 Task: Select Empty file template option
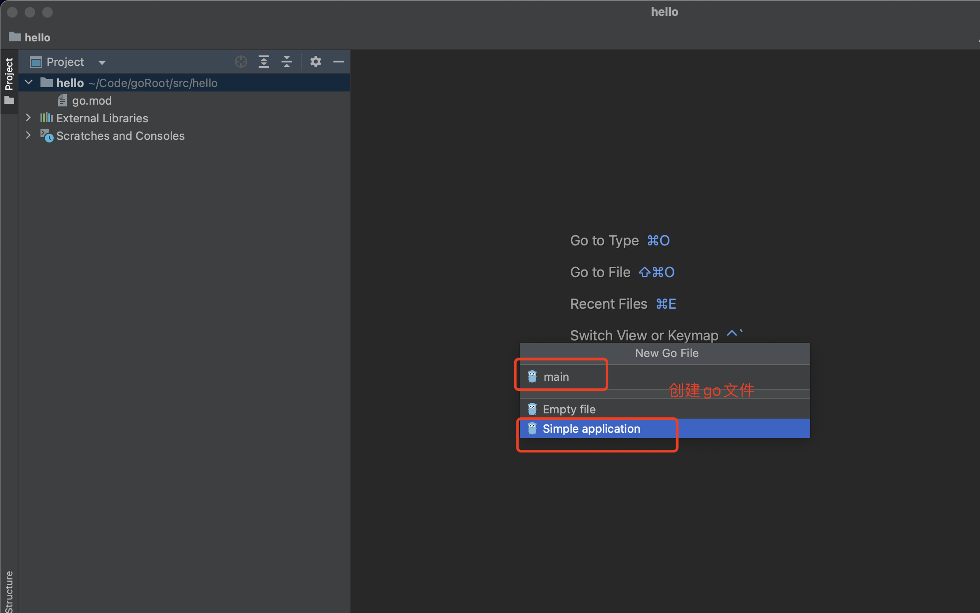(568, 408)
